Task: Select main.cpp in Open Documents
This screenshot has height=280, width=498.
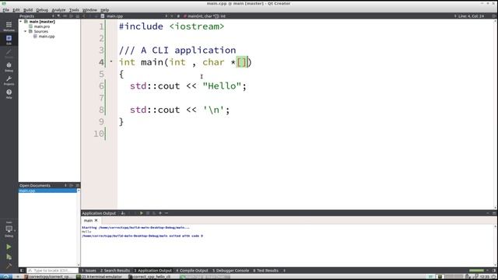Action: (x=47, y=191)
